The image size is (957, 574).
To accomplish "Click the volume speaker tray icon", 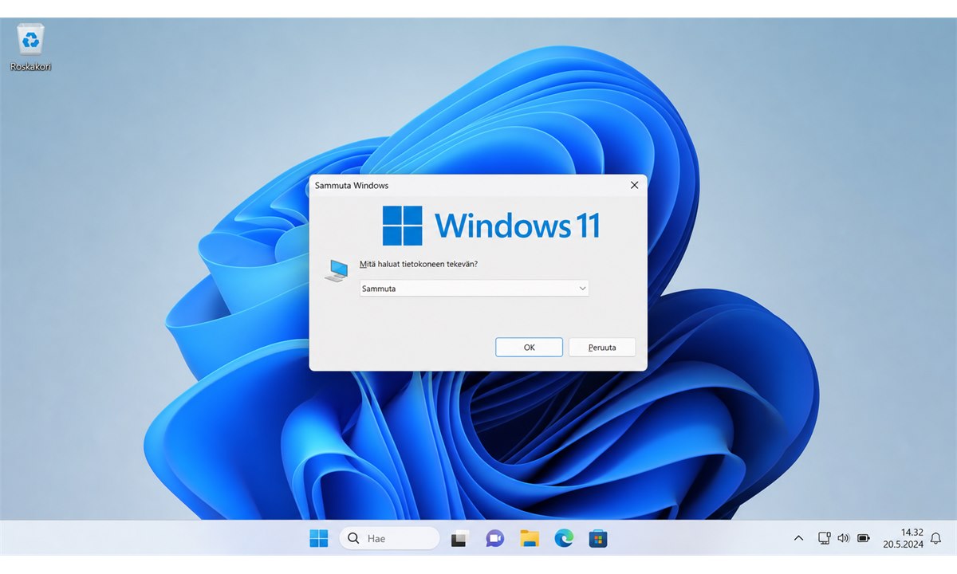I will point(844,538).
